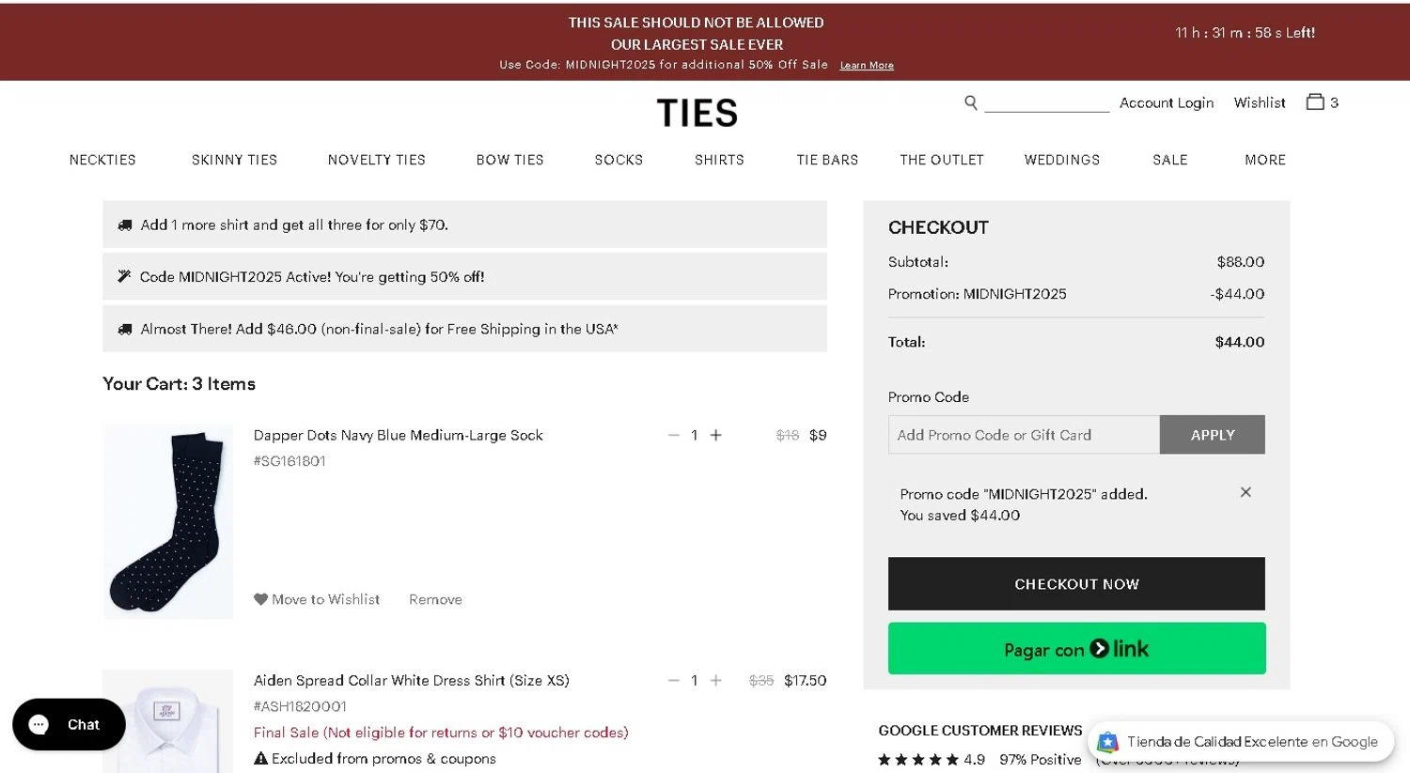Click heart icon to move sock to wishlist
This screenshot has height=773, width=1410.
tap(260, 599)
